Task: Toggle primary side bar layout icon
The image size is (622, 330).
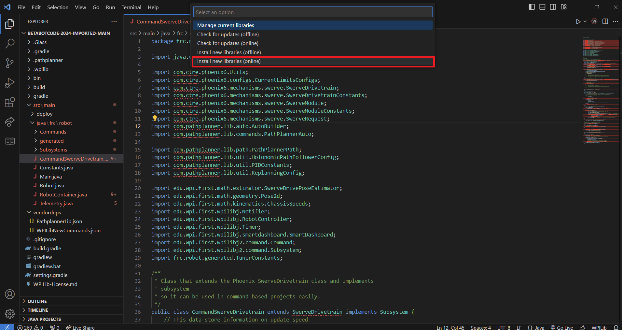Action: pyautogui.click(x=532, y=7)
